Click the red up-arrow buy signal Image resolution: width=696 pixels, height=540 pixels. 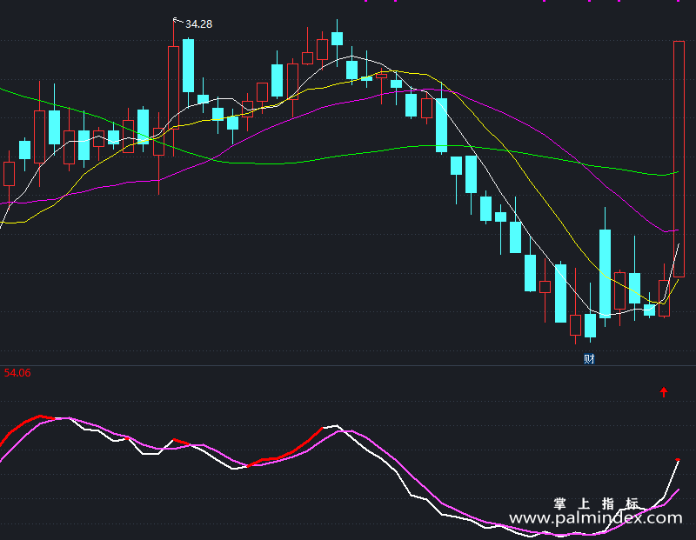(664, 392)
